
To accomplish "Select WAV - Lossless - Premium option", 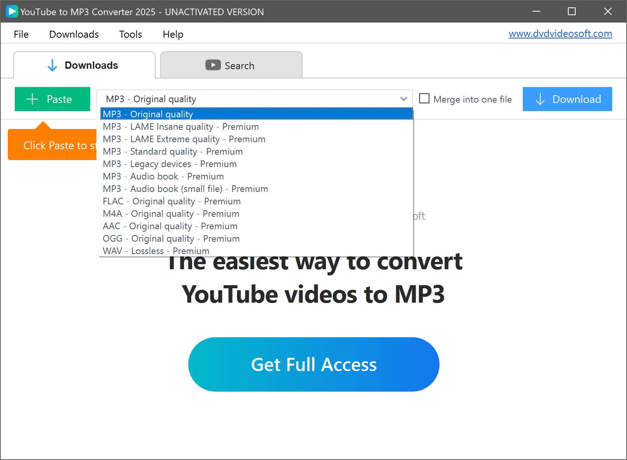I will tap(257, 251).
